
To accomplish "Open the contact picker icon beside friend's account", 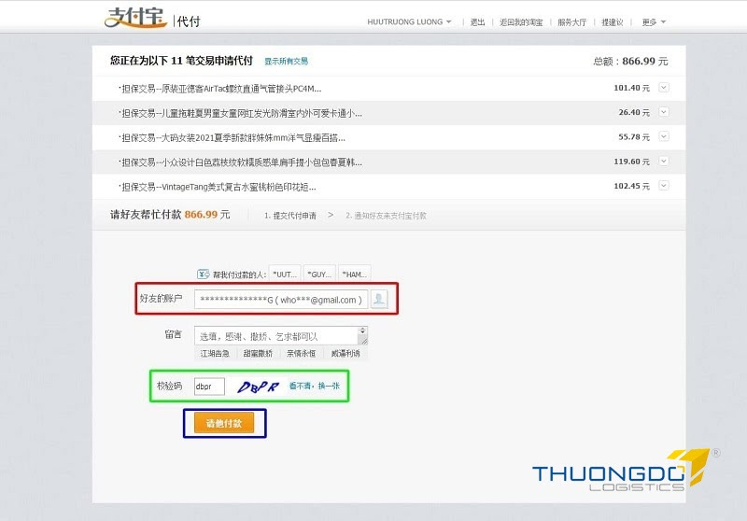I will [x=379, y=299].
